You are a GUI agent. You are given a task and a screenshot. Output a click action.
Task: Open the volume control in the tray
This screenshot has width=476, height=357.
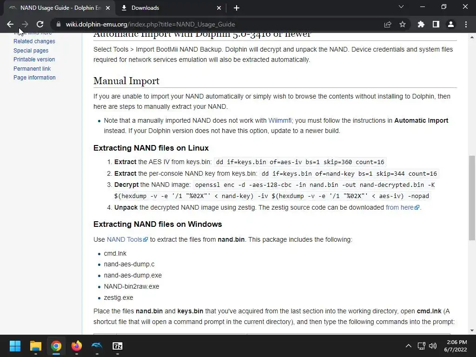click(433, 346)
